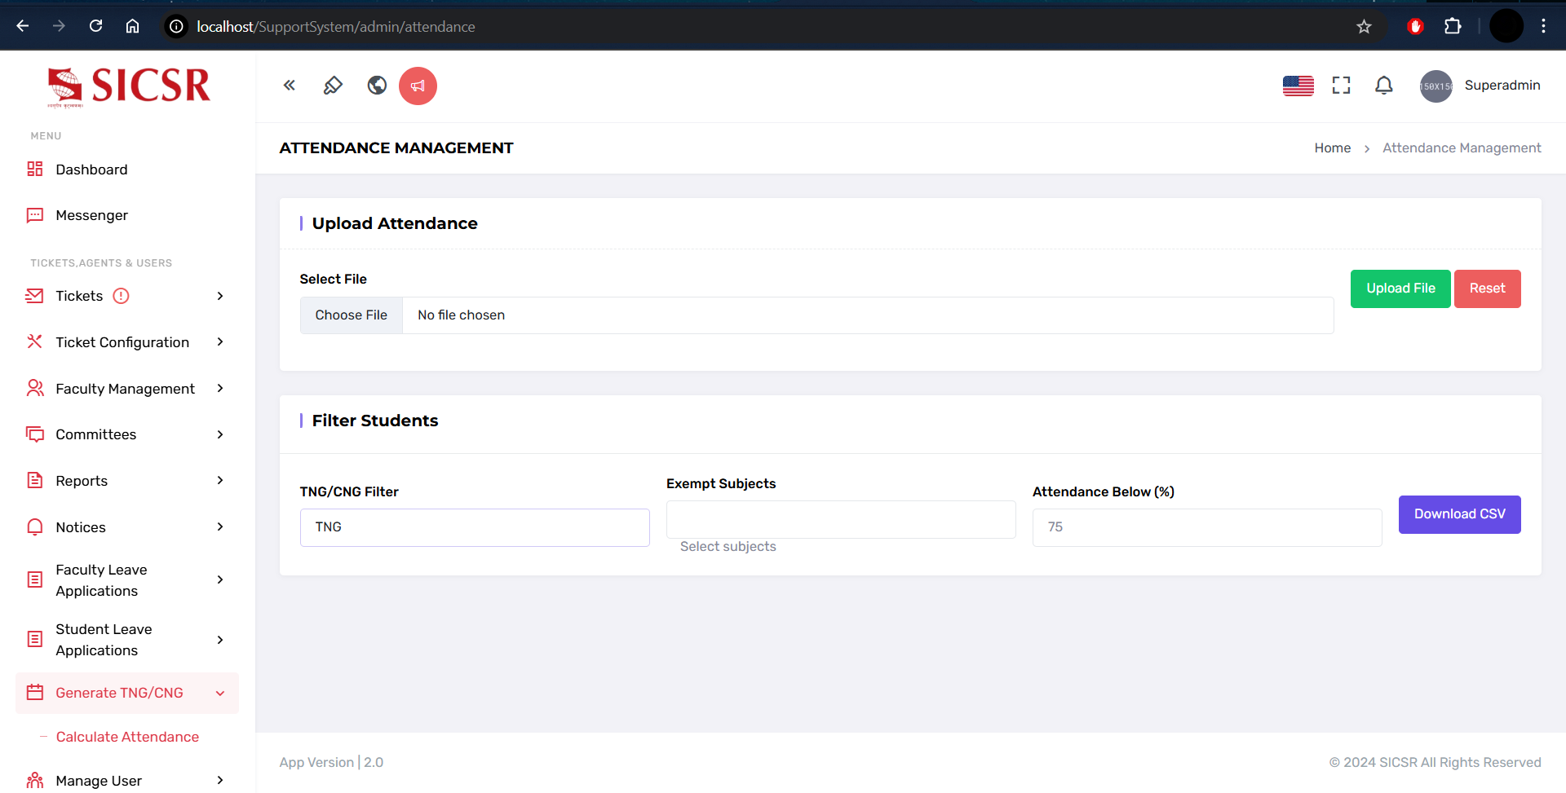Open the red megaphone announcements button

(418, 86)
